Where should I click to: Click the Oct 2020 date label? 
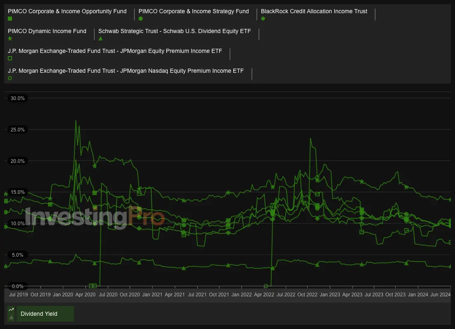click(x=130, y=295)
